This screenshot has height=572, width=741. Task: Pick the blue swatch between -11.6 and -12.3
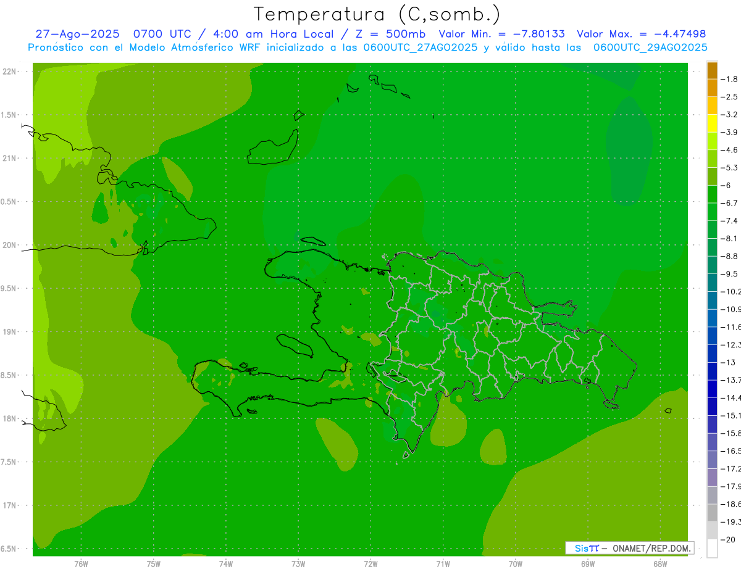click(x=712, y=336)
